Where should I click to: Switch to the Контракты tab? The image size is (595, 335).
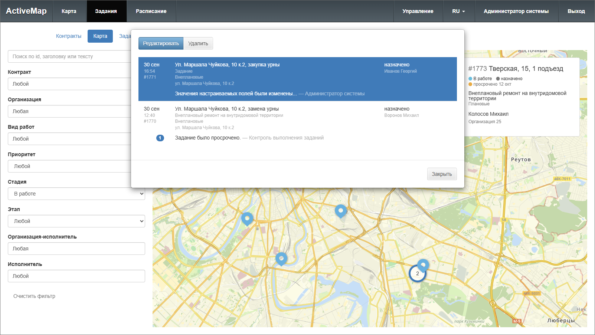tap(69, 36)
